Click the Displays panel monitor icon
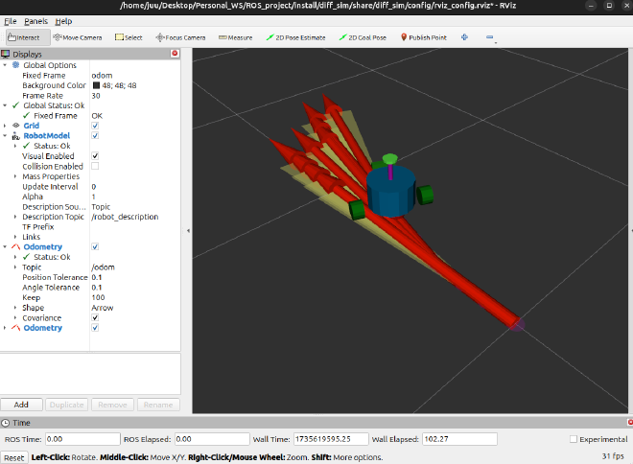633x464 pixels. pos(5,54)
